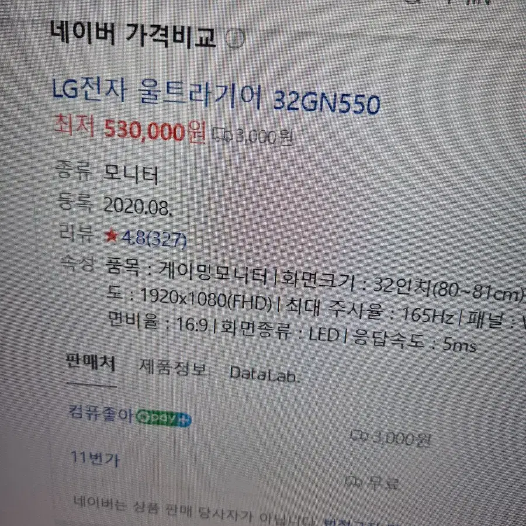Click the delivery truck icon beside the price
Viewport: 526px width, 526px height.
point(222,134)
